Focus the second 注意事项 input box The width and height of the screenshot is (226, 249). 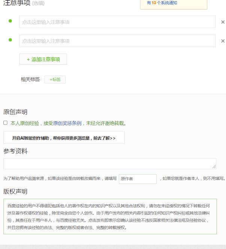(117, 41)
